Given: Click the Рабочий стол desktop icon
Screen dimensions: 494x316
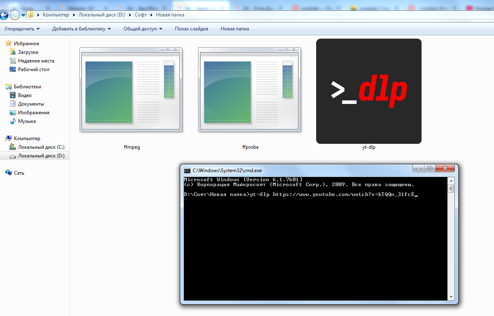Looking at the screenshot, I should tap(13, 69).
